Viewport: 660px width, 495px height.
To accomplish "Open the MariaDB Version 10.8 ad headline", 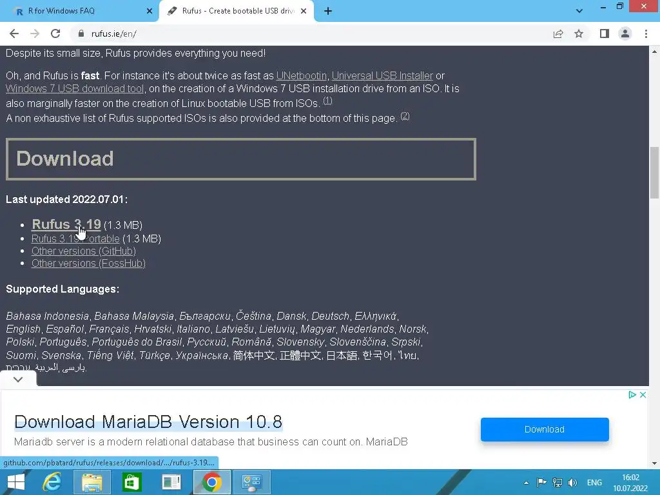I will pos(148,422).
